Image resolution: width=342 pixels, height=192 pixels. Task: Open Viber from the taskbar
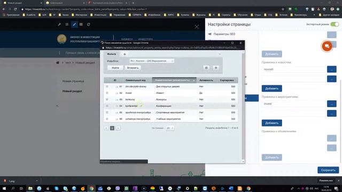coord(118,188)
